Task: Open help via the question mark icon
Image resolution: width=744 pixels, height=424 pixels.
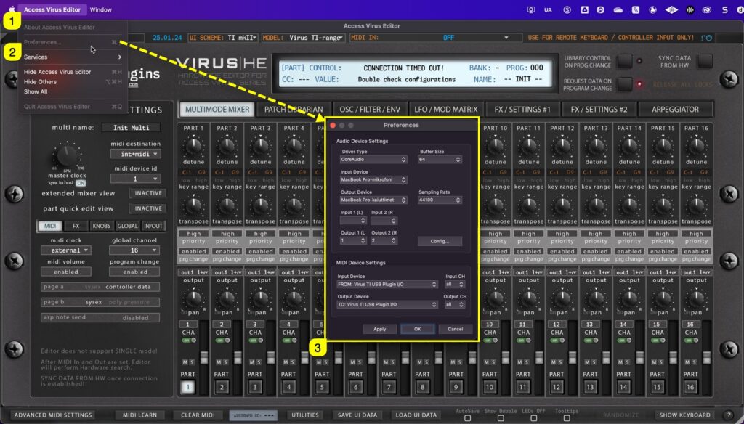Action: coord(729,415)
